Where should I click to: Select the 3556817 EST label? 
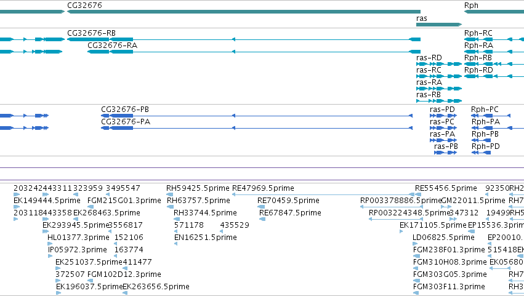point(126,225)
